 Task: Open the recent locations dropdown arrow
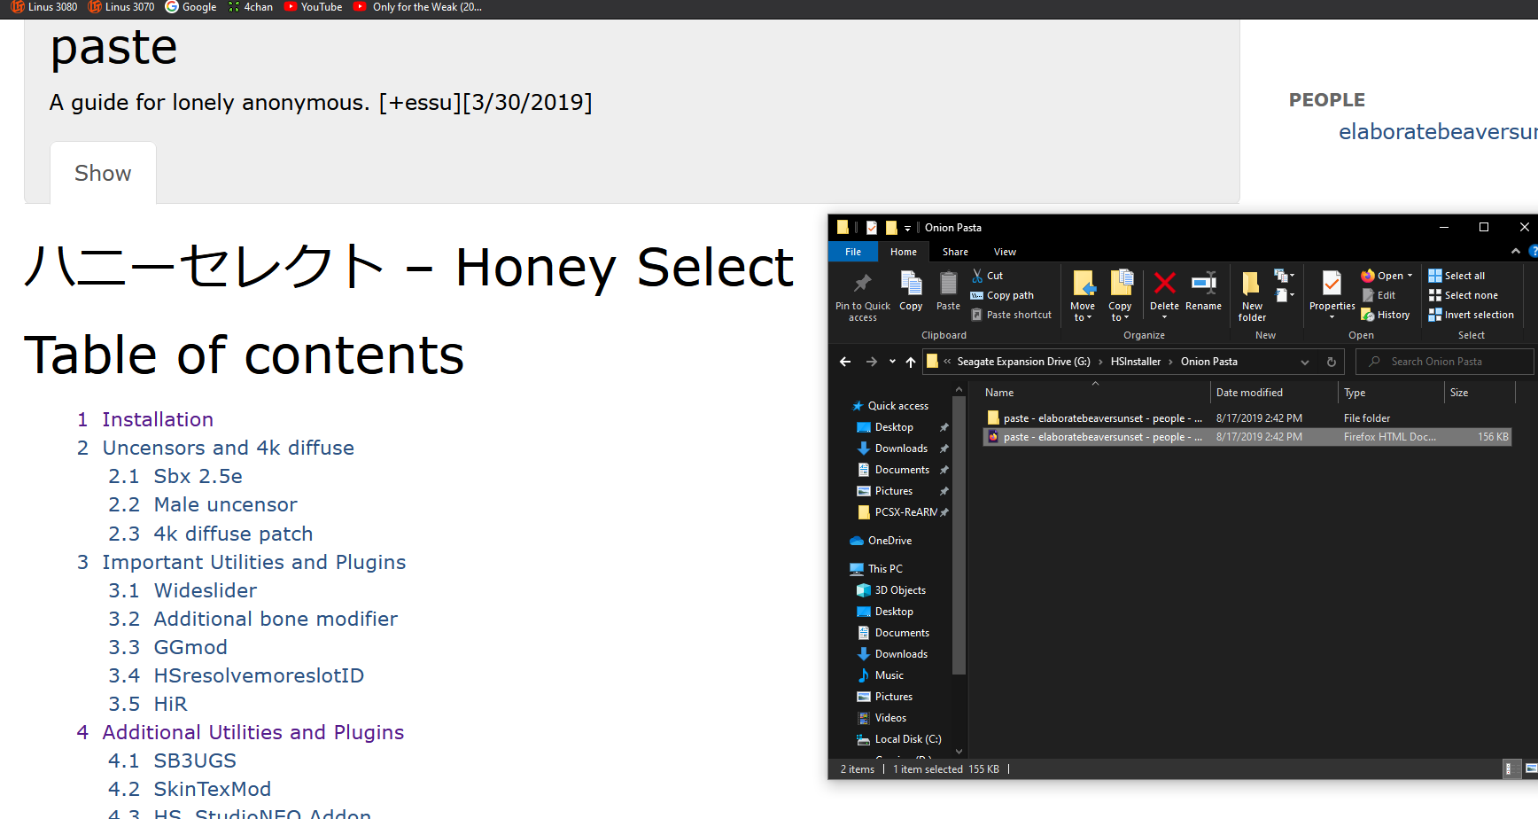coord(892,362)
